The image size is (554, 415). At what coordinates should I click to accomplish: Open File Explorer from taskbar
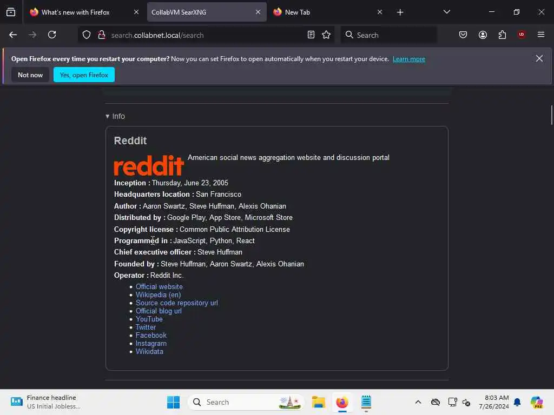(x=318, y=402)
